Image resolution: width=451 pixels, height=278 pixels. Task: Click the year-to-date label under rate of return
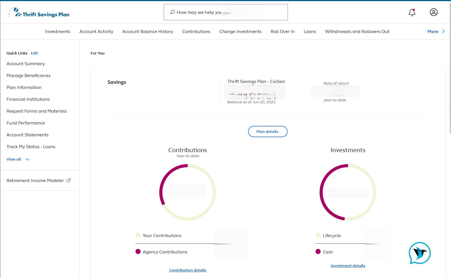click(x=335, y=100)
